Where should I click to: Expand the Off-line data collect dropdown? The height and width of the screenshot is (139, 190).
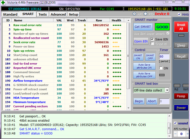pyautogui.click(x=167, y=90)
